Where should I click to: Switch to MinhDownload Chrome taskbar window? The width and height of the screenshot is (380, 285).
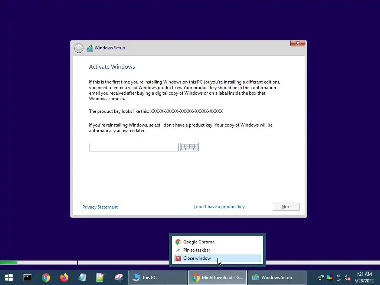point(217,278)
